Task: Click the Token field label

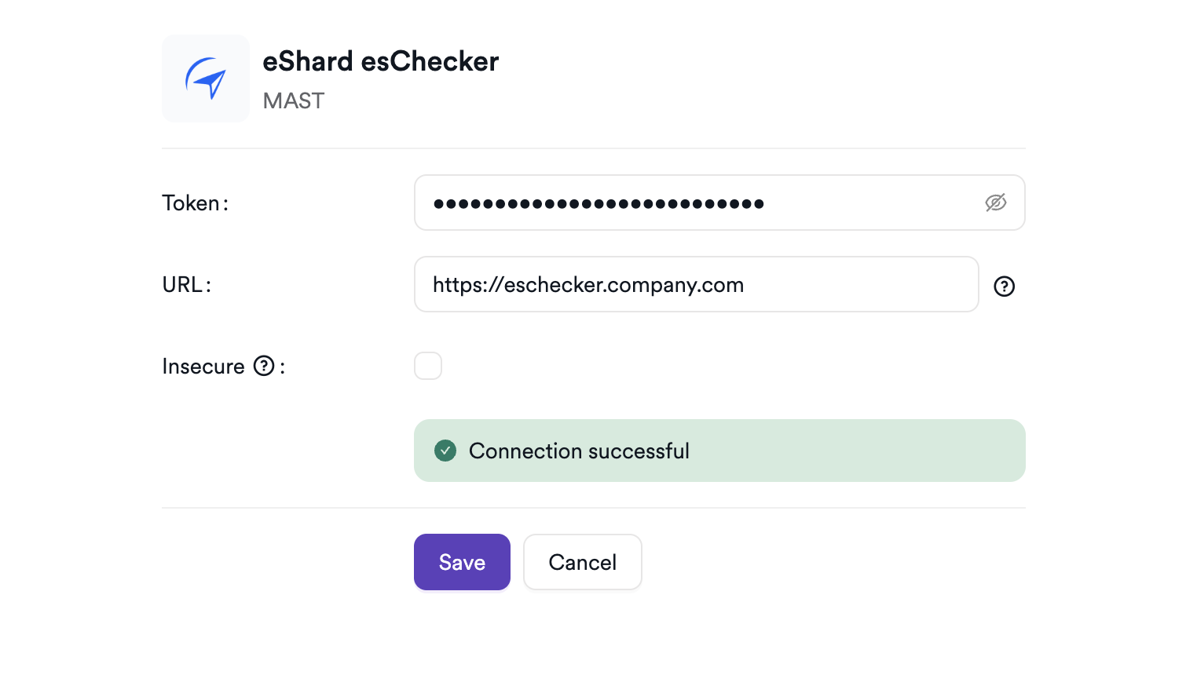Action: coord(194,203)
